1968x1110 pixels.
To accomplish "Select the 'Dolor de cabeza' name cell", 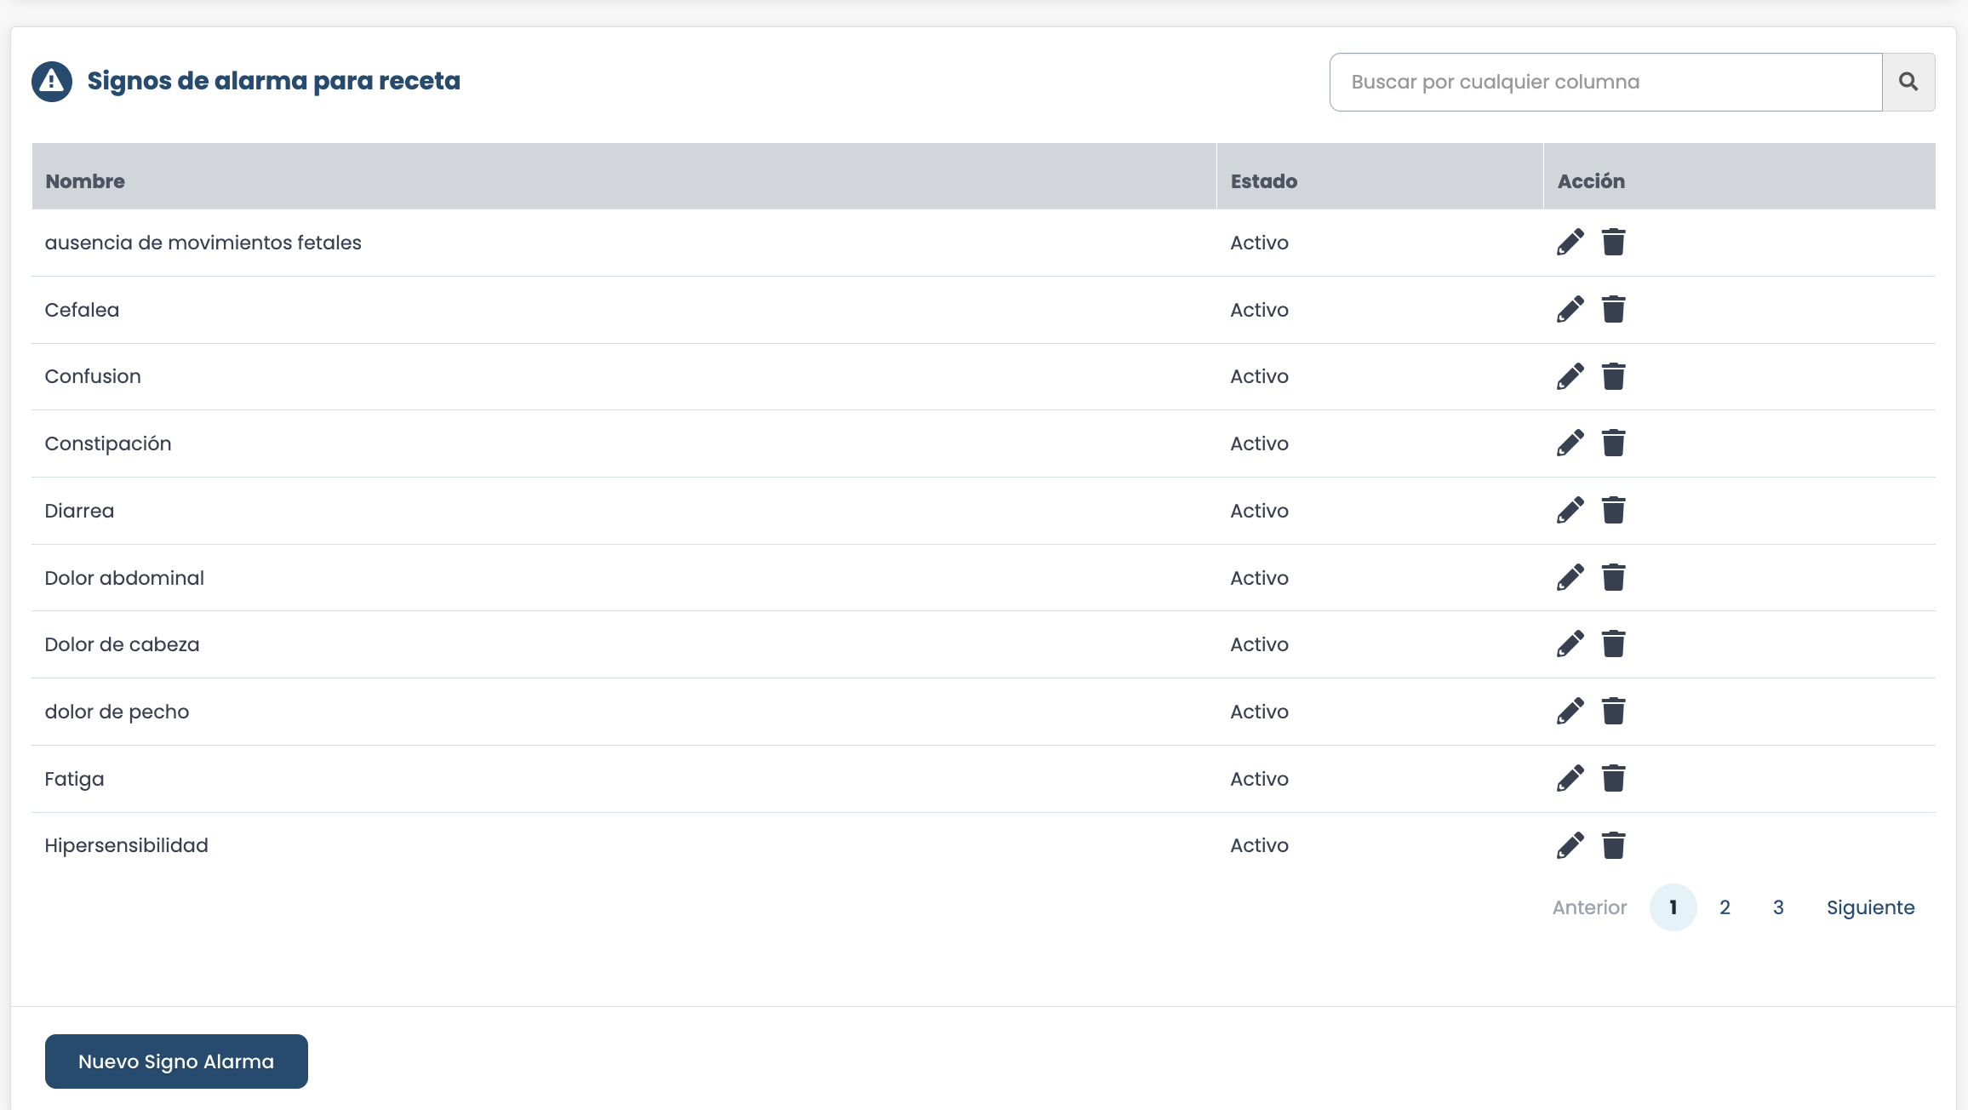I will 624,644.
